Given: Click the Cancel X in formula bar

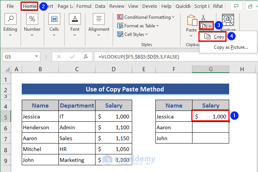Looking at the screenshot, I should point(59,57).
